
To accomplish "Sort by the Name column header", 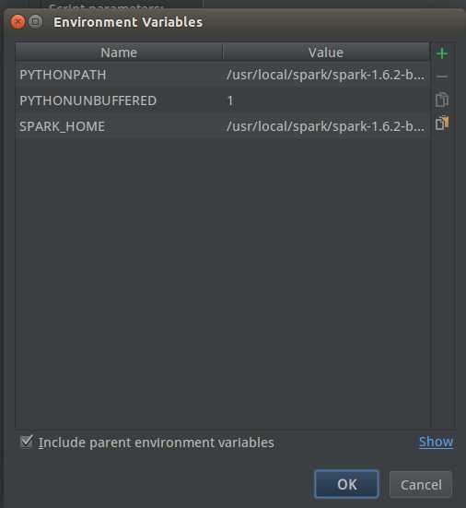I will tap(119, 53).
